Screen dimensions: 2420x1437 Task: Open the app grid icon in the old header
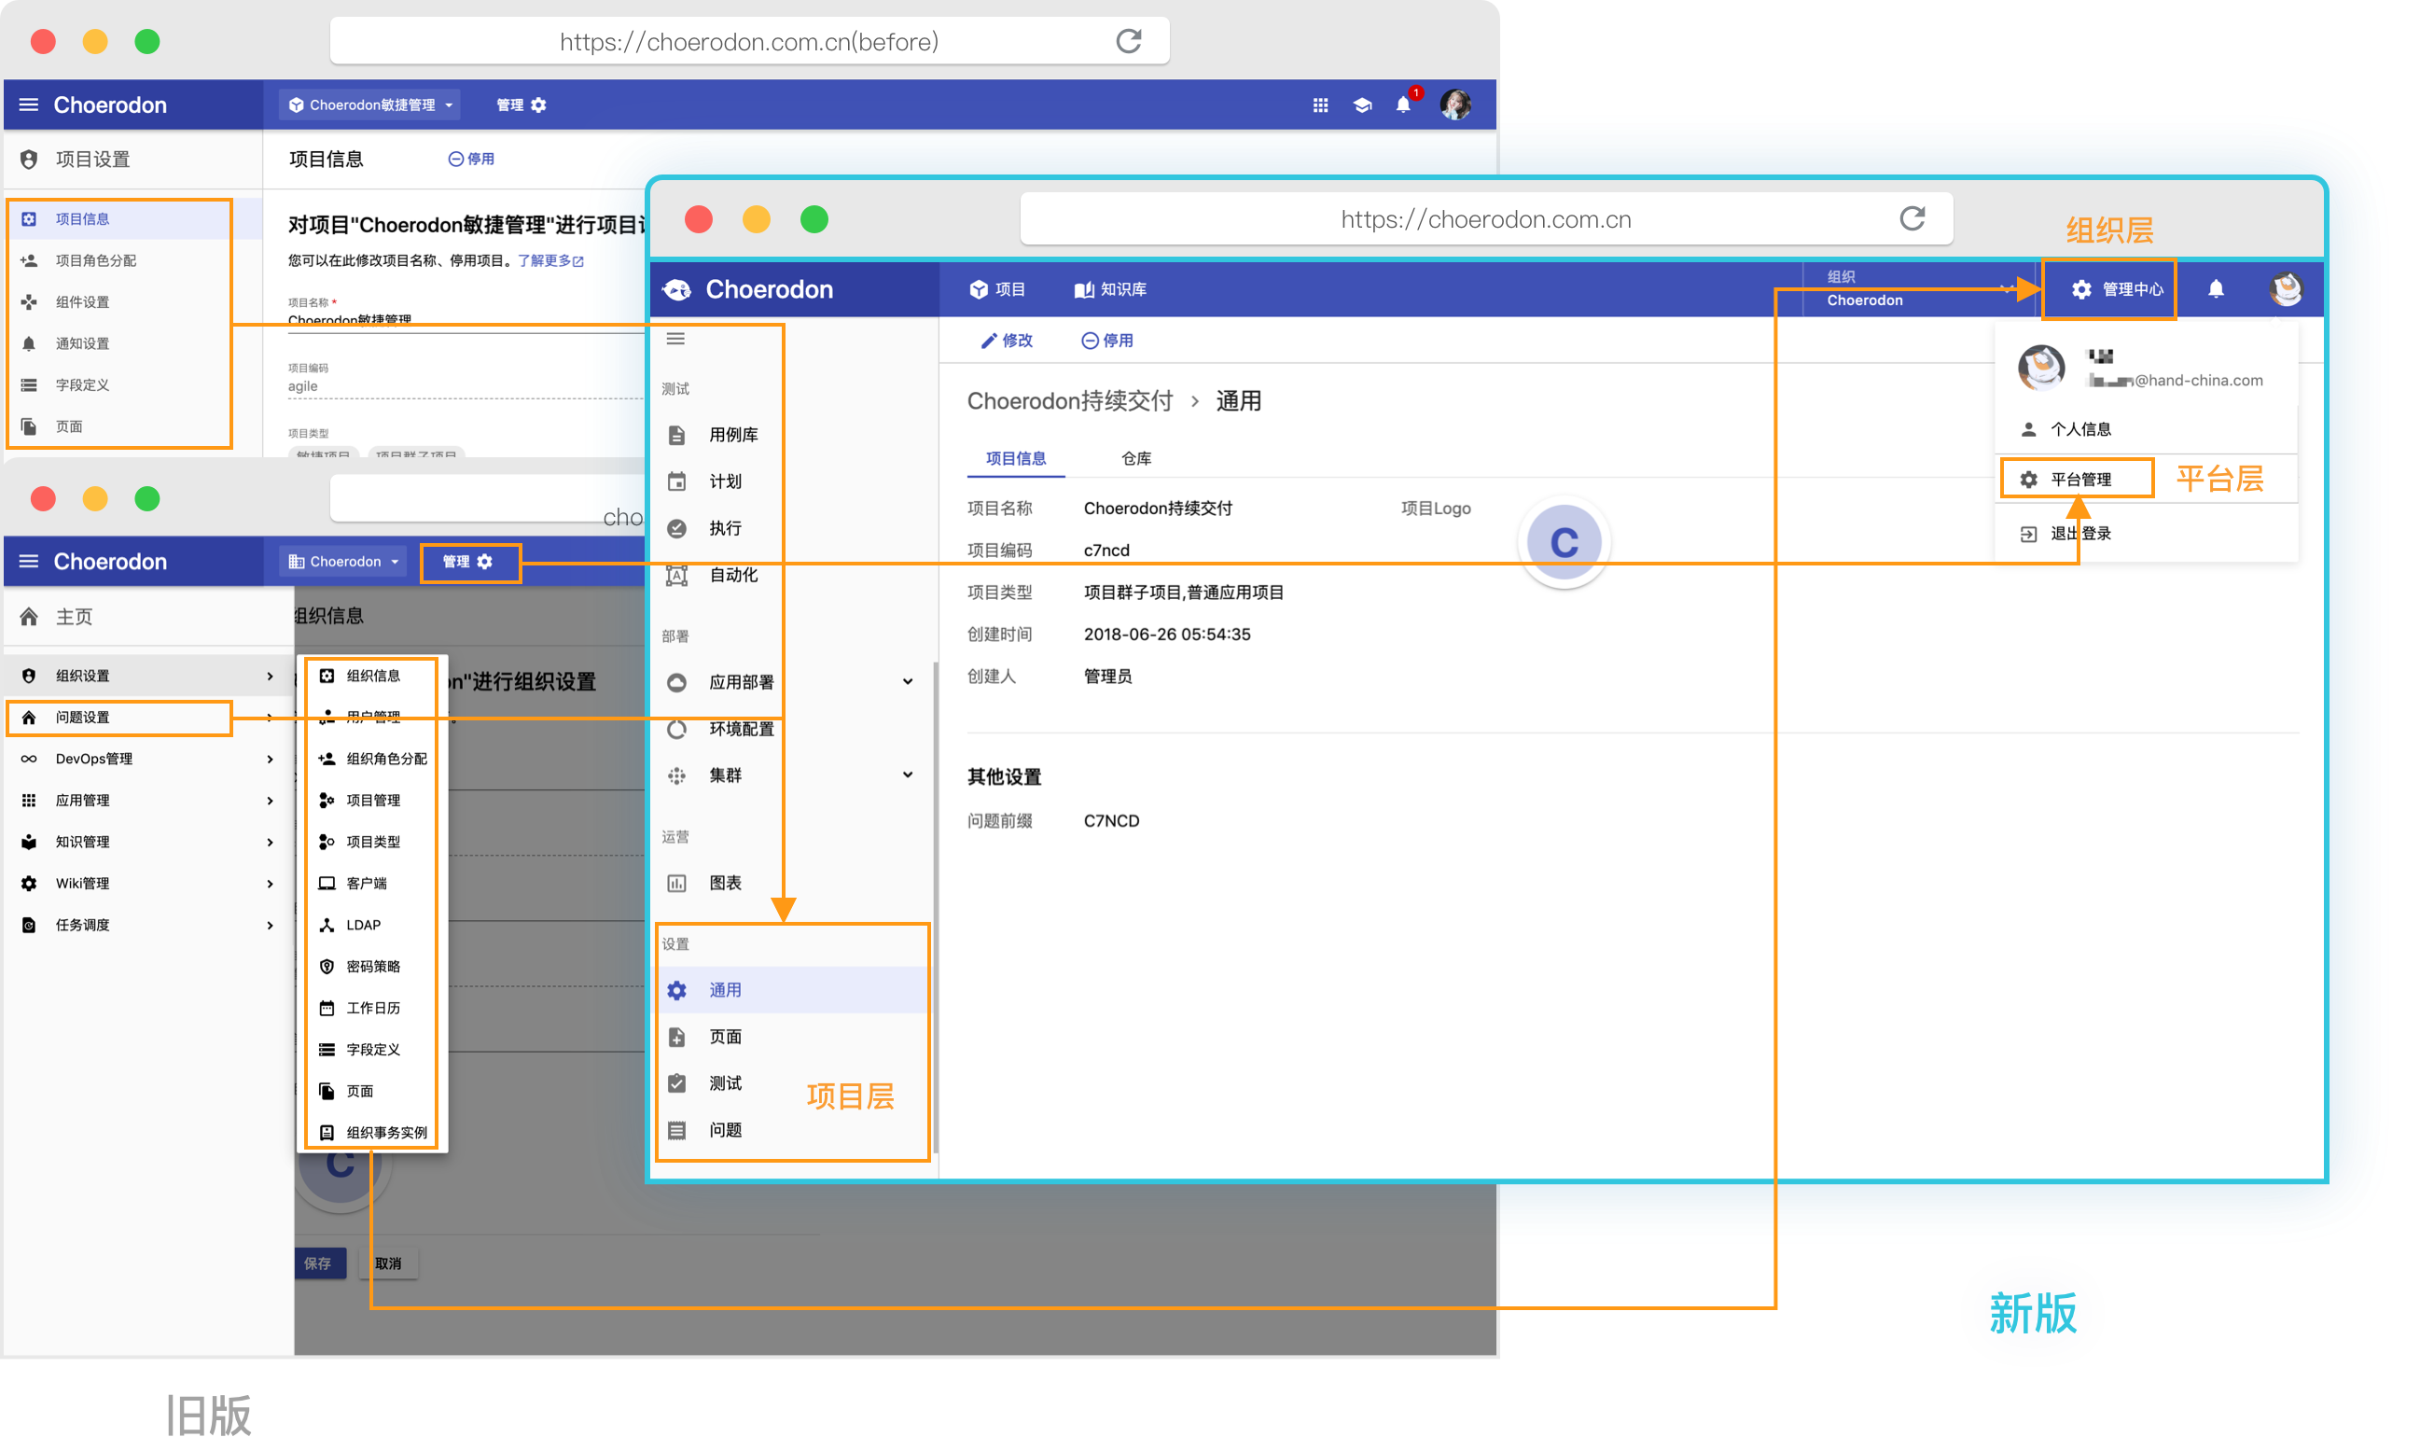[1319, 105]
